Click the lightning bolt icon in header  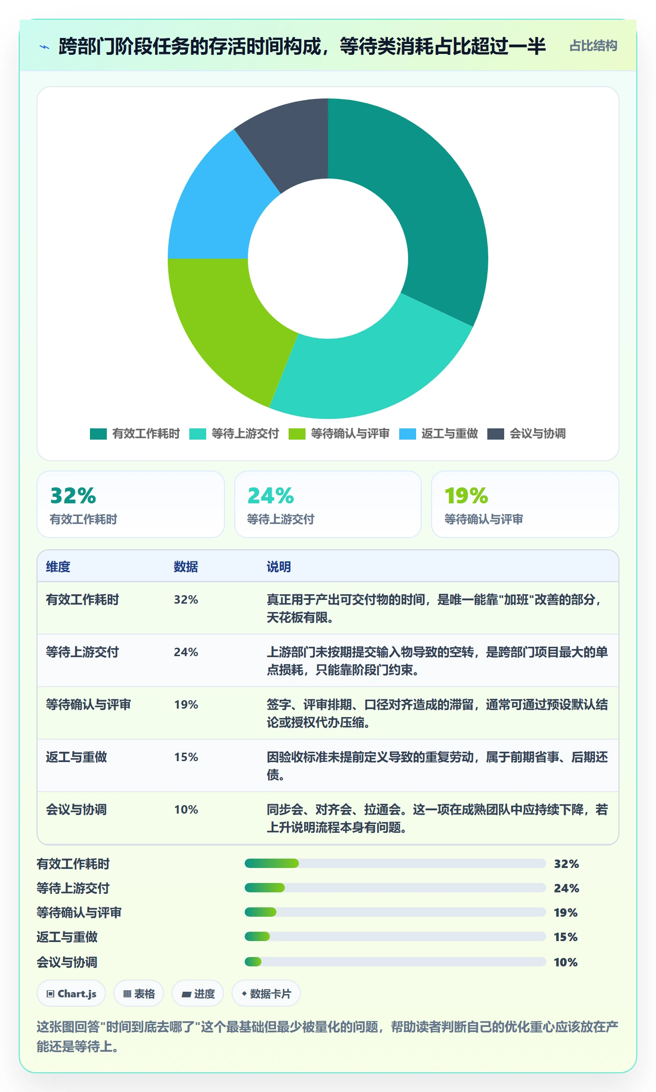(x=45, y=46)
